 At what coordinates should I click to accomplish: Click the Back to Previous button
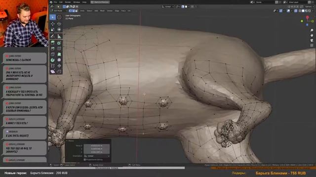tap(100, 2)
